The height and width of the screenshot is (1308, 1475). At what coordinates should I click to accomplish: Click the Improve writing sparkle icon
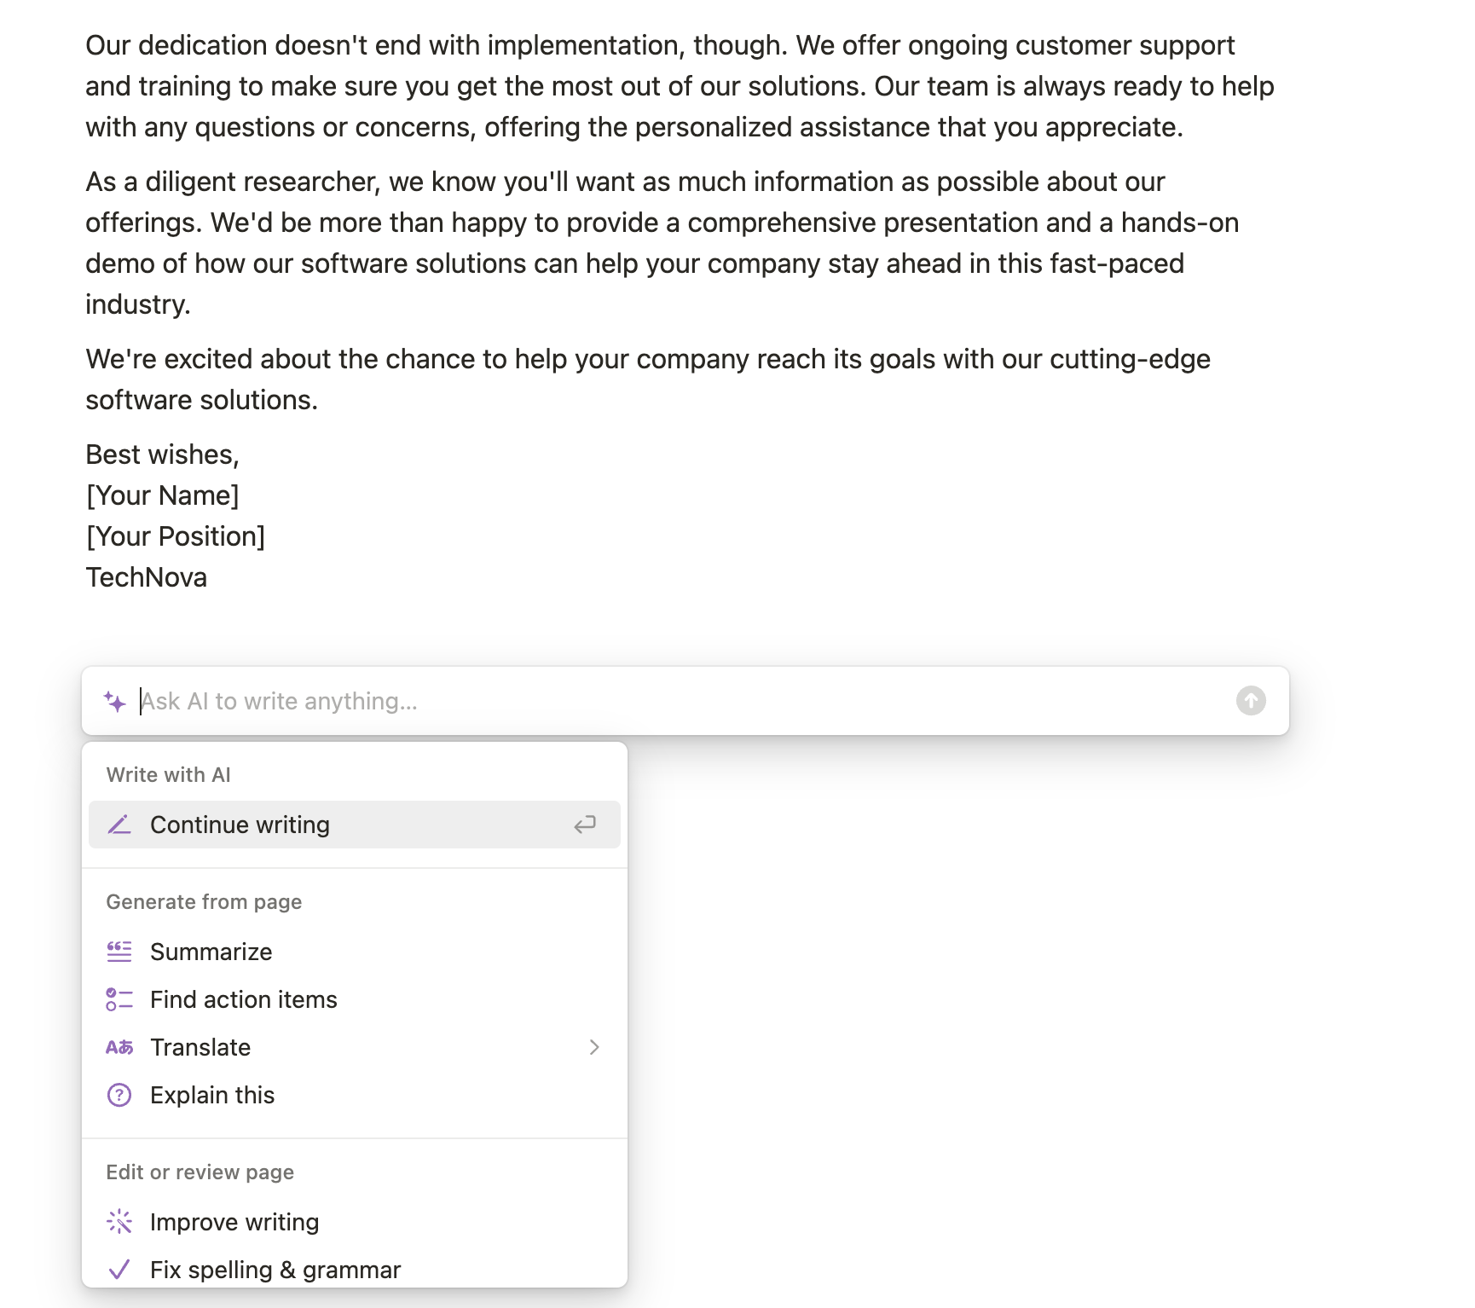point(119,1222)
